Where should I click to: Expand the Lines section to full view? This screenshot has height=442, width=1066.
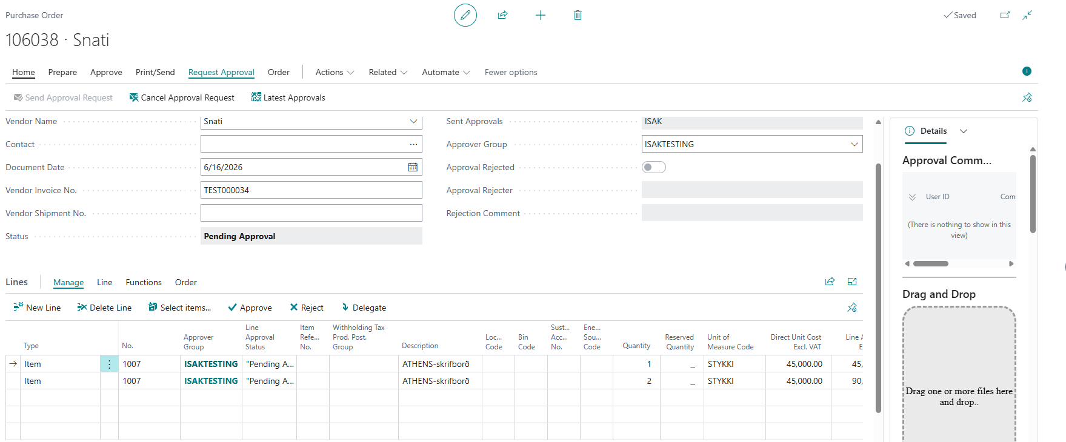point(852,282)
